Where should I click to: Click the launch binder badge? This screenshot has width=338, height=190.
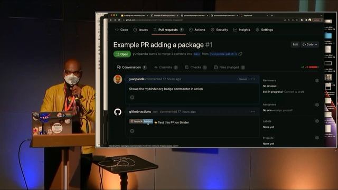(x=141, y=121)
